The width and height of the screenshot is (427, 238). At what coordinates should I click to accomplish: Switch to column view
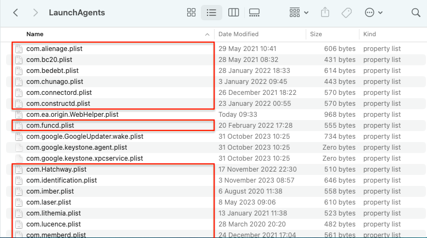(x=233, y=13)
